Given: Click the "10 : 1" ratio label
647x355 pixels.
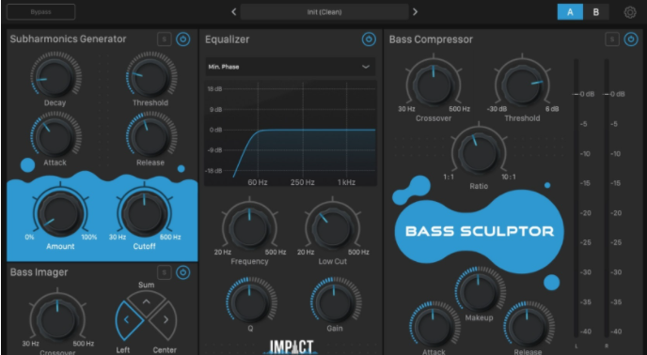Looking at the screenshot, I should click(x=509, y=177).
